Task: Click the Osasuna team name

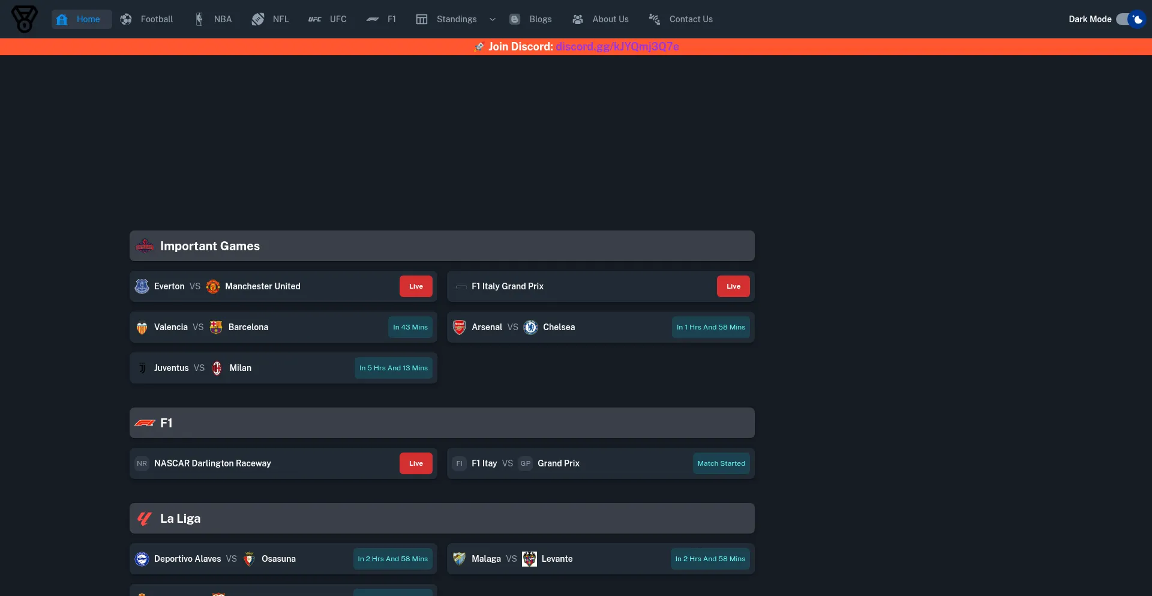Action: tap(278, 559)
